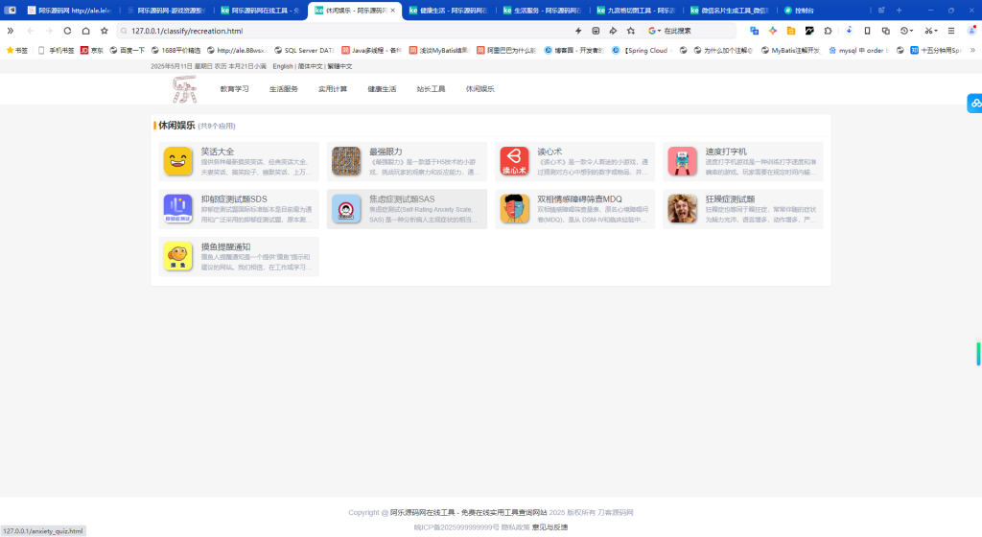Viewport: 982px width, 537px height.
Task: Switch to the 九宫格切图工具 browser tab
Action: click(636, 10)
